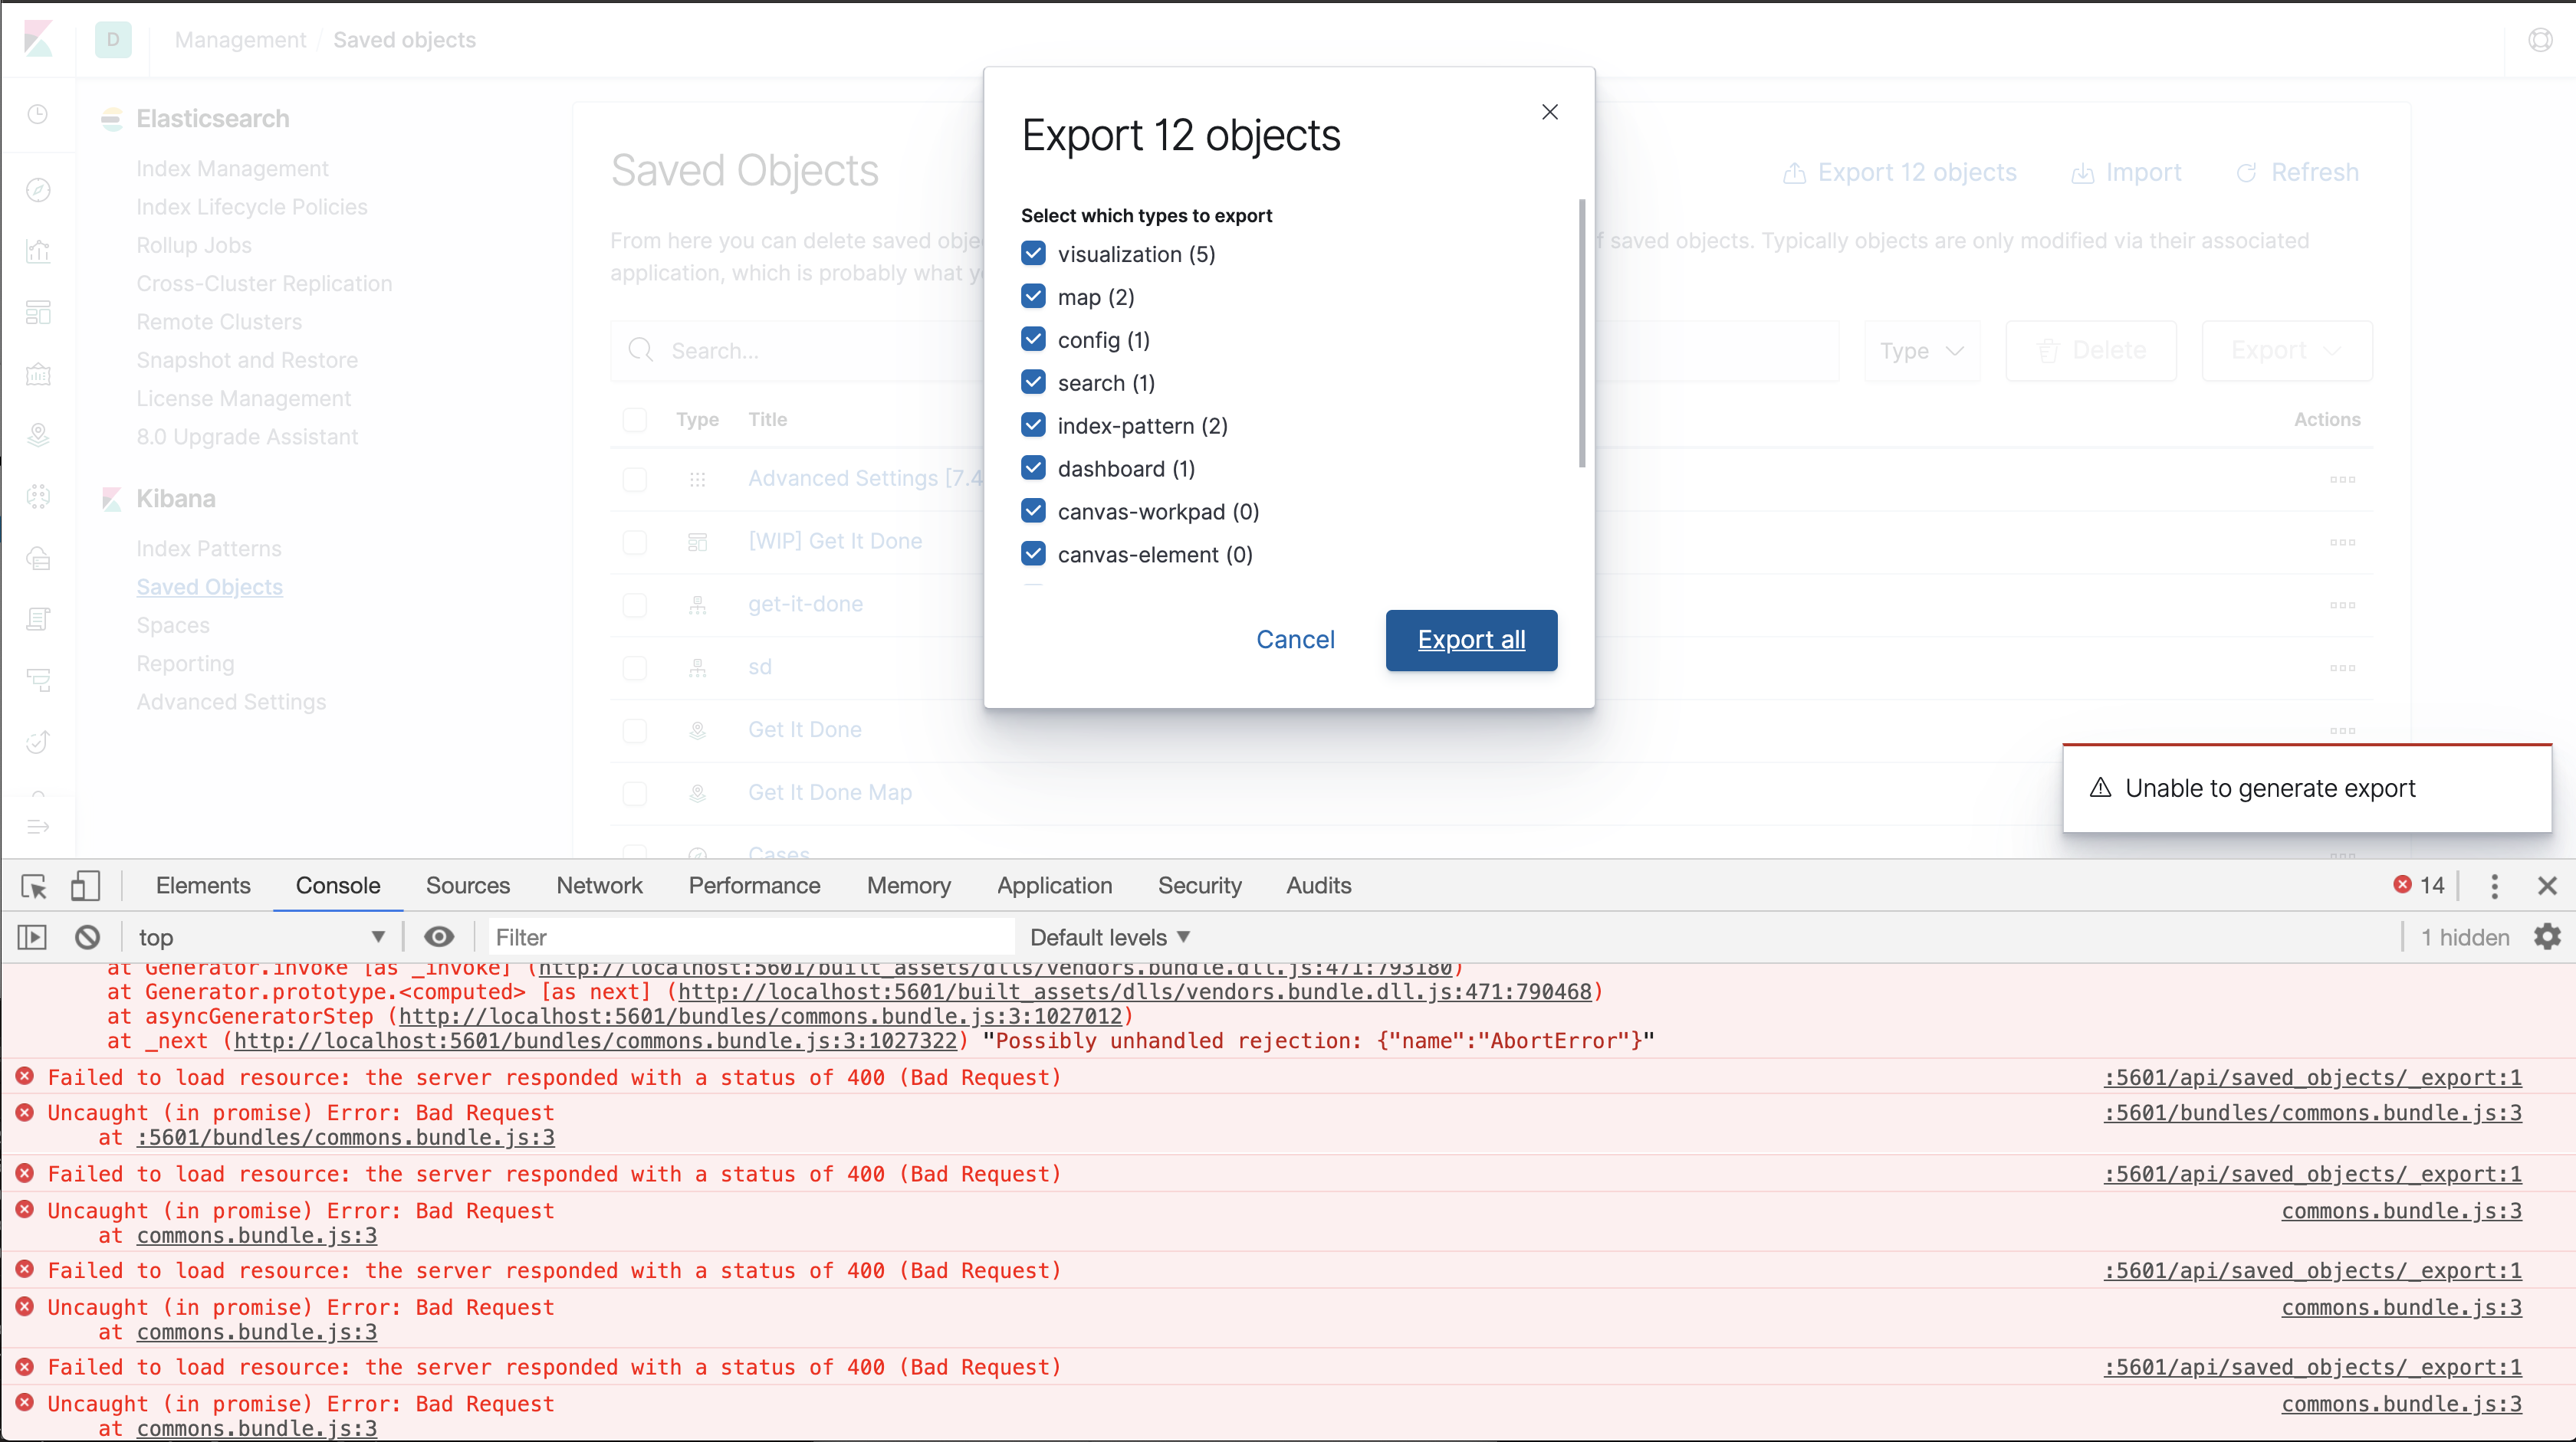2576x1442 pixels.
Task: Click the red error count badge
Action: [2418, 886]
